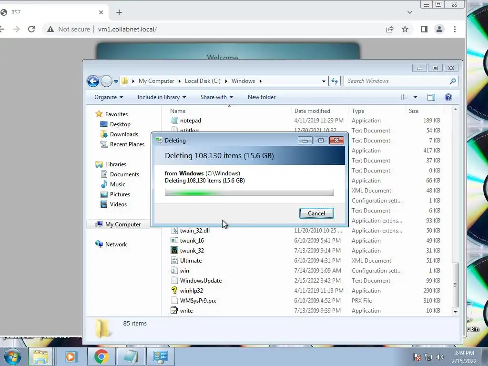
Task: Click the change view icon
Action: [x=405, y=97]
